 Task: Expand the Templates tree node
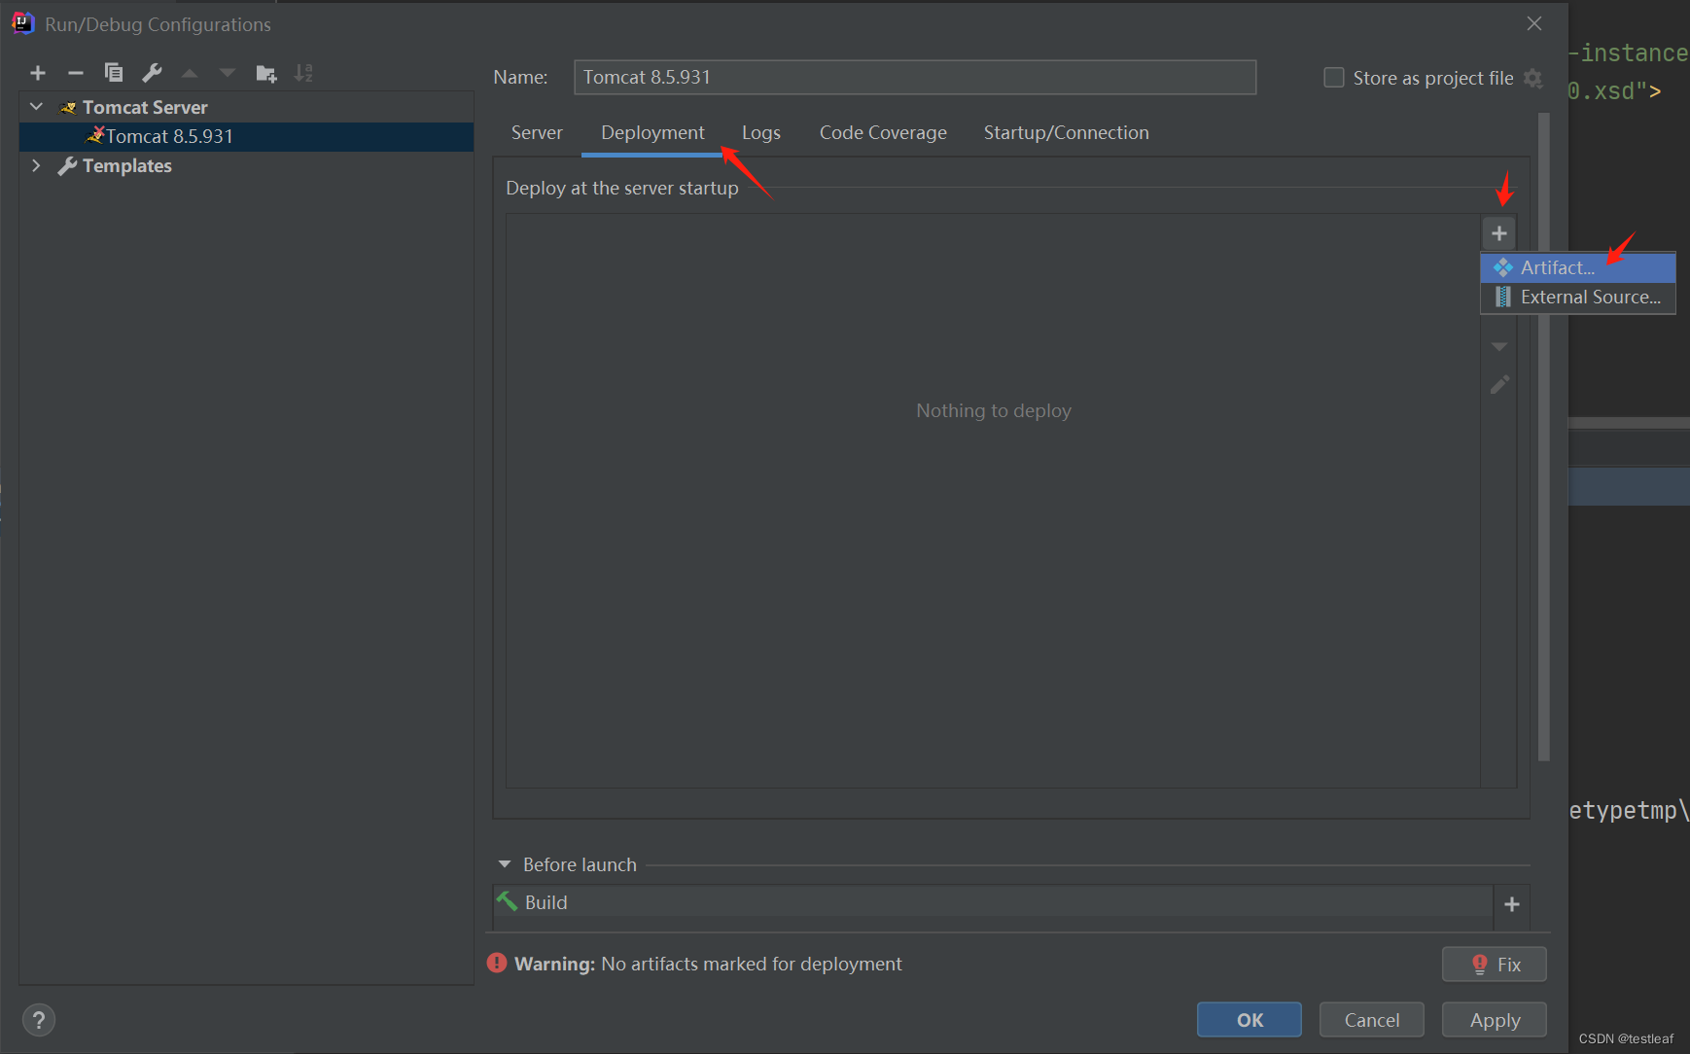point(37,165)
